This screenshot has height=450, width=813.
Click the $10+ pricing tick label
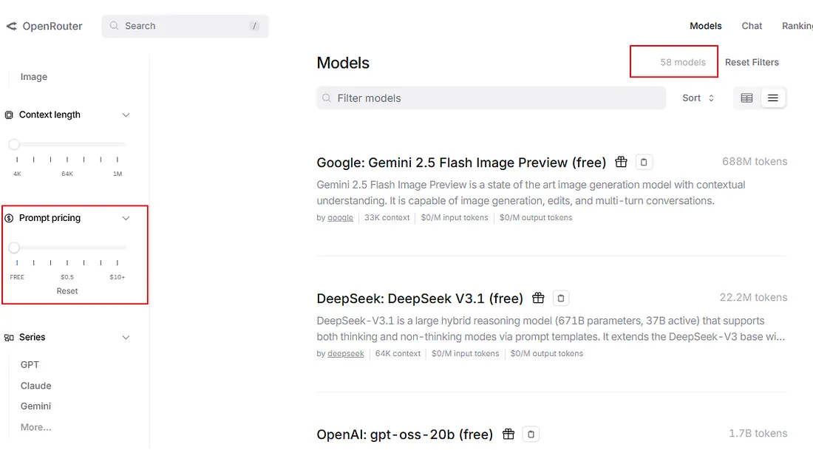[118, 277]
